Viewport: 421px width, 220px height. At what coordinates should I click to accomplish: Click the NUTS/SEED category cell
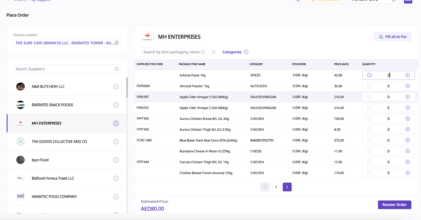259,86
